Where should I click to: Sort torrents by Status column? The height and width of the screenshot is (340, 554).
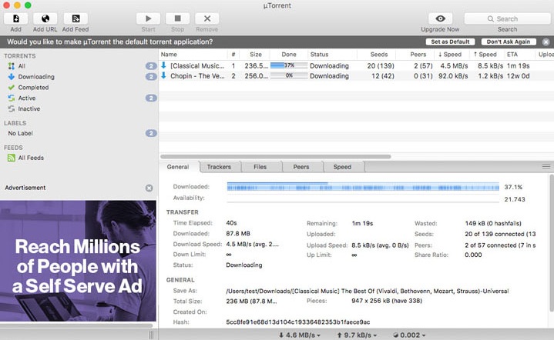coord(332,55)
